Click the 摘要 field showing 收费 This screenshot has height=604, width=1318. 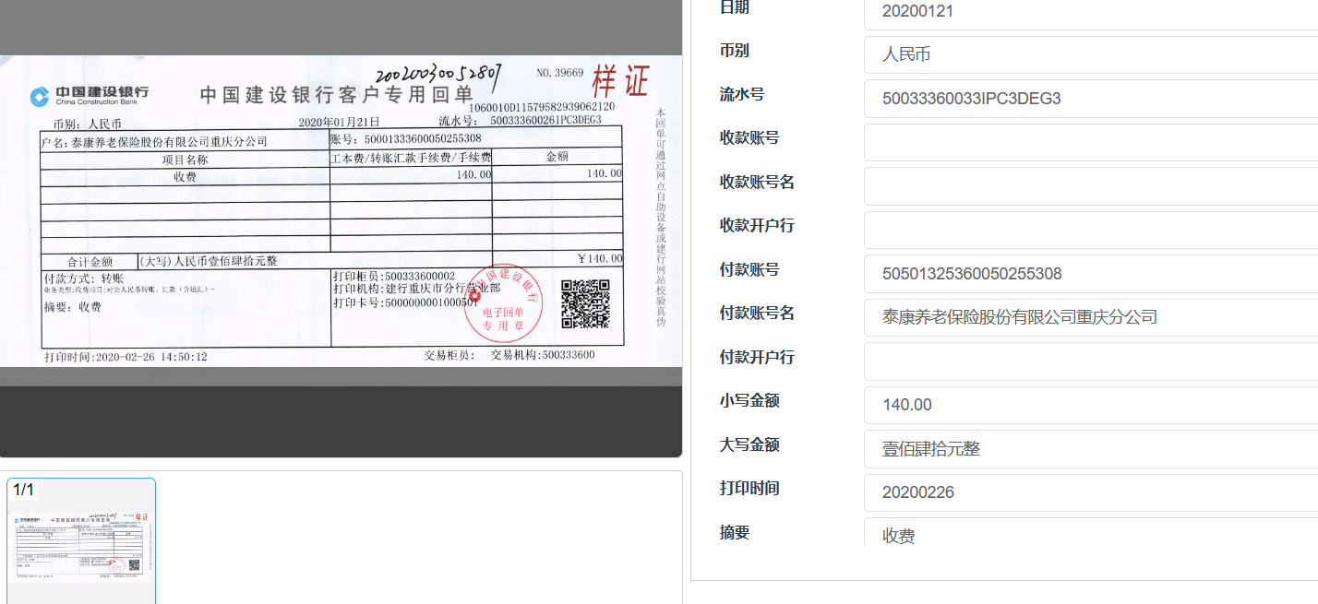pos(1089,534)
